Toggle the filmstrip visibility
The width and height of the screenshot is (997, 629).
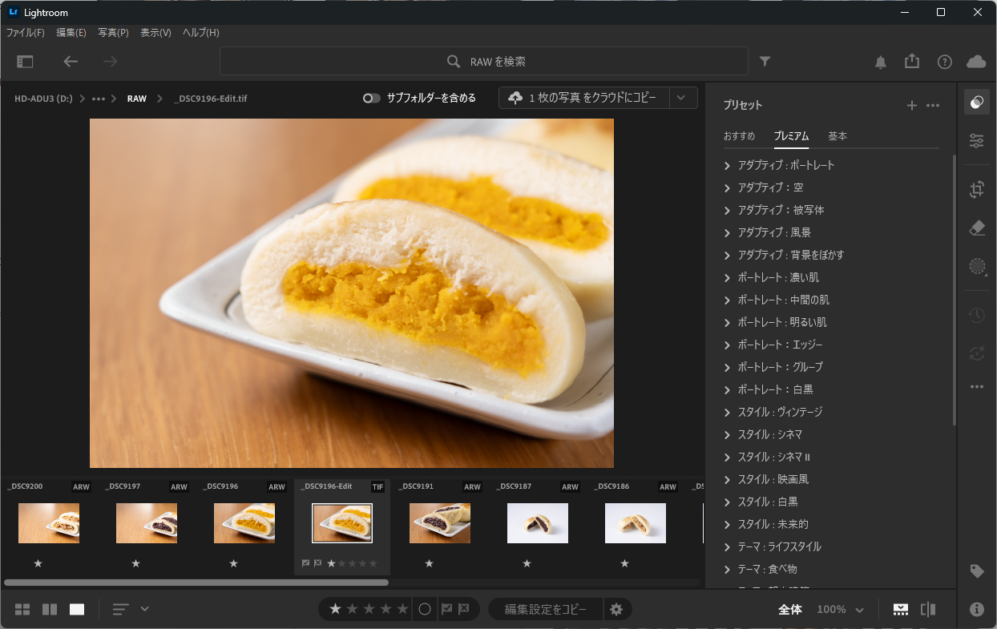click(901, 610)
